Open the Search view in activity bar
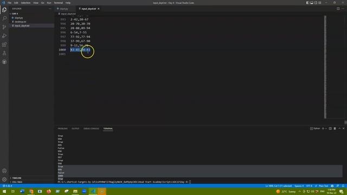 coord(4,18)
